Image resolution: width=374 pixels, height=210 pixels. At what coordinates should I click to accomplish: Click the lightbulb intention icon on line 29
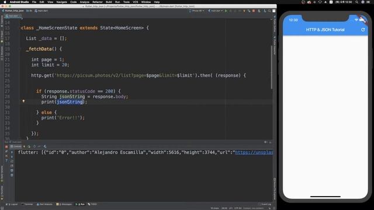pos(23,101)
